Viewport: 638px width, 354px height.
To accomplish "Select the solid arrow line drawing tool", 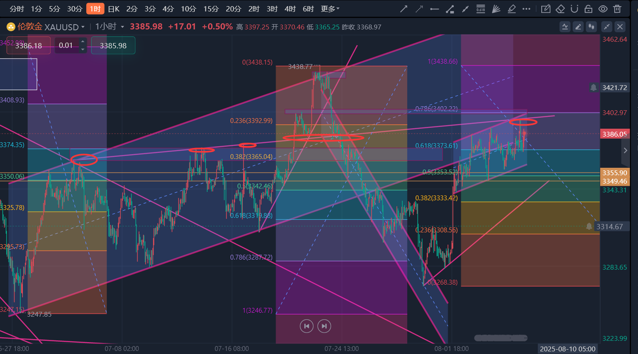I will [x=404, y=9].
